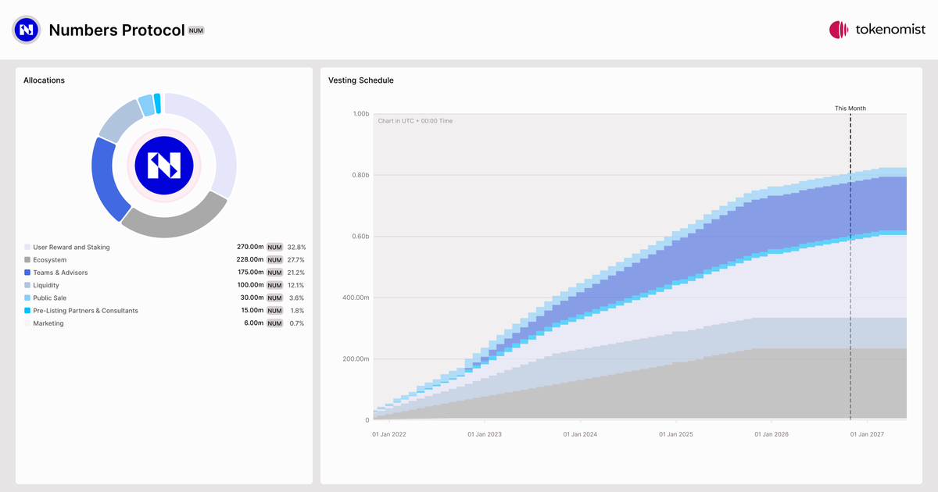The image size is (938, 492).
Task: Click the Public Sale legend color swatch
Action: [27, 298]
